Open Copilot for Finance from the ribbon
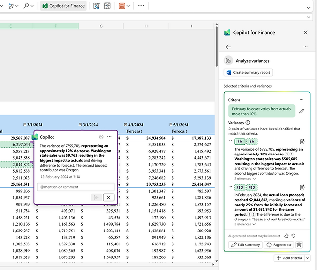This screenshot has width=317, height=270. click(x=64, y=6)
